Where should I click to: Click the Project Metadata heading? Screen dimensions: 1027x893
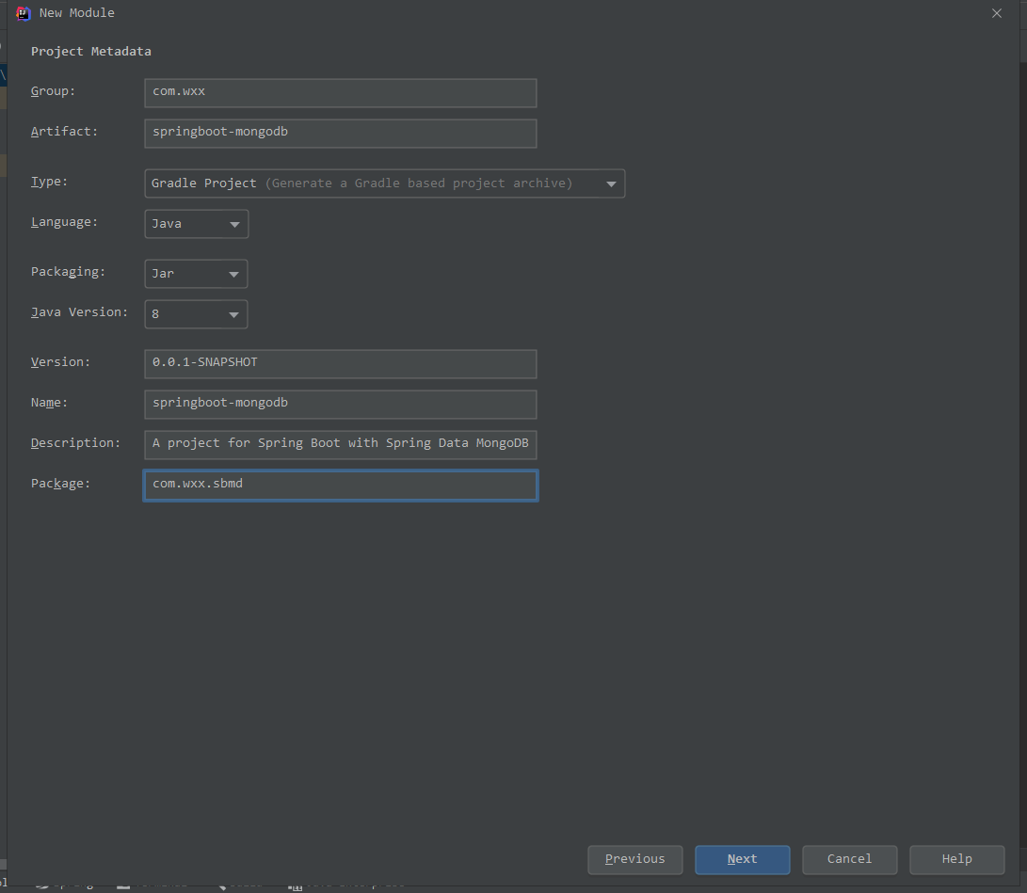coord(91,51)
